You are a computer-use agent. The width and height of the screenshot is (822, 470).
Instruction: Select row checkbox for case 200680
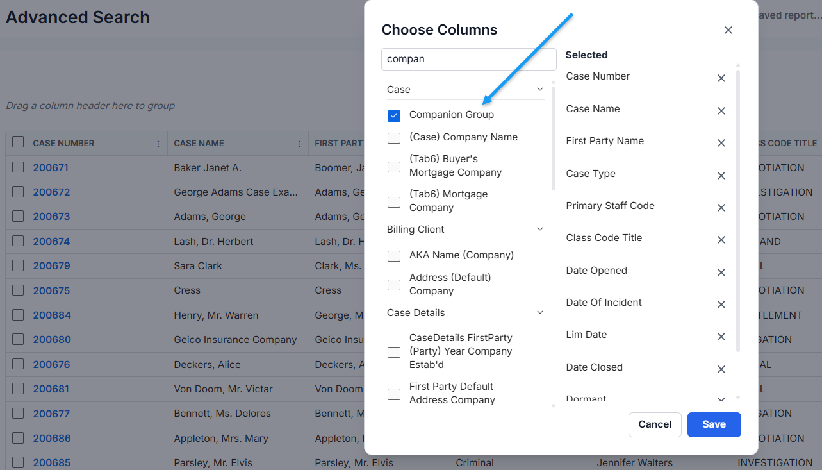18,339
